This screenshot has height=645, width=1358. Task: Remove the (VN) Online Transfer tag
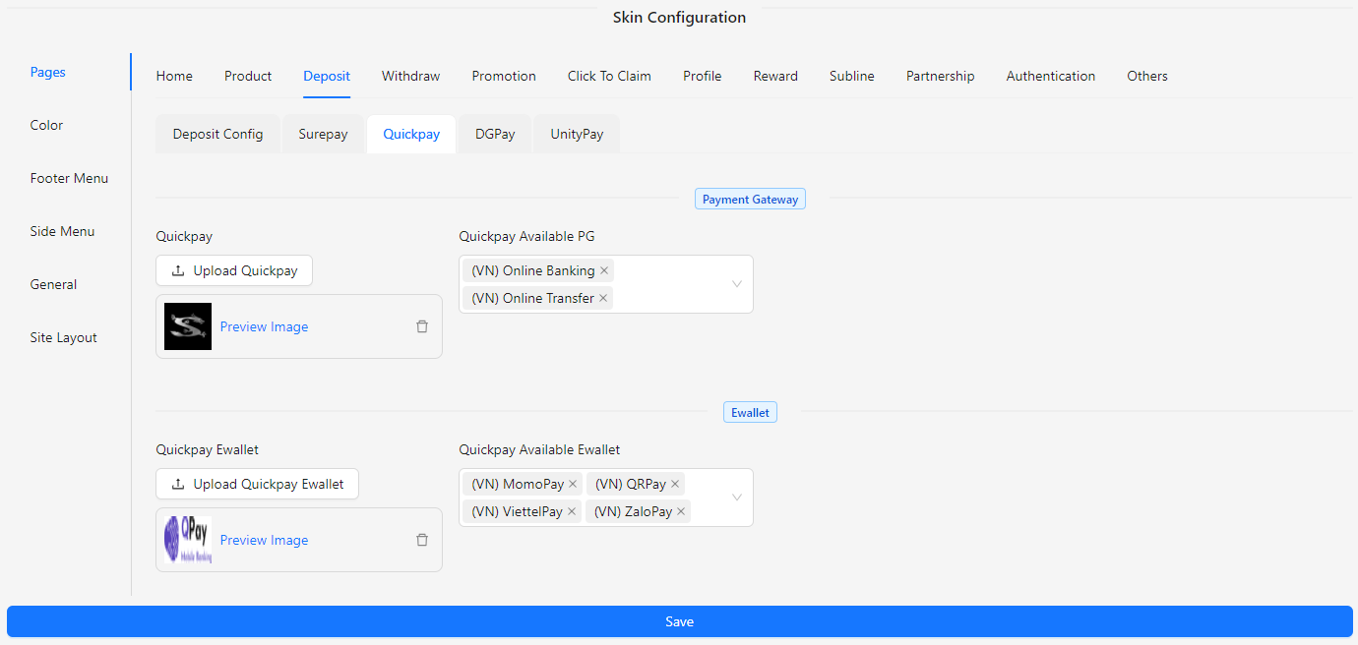pos(603,297)
